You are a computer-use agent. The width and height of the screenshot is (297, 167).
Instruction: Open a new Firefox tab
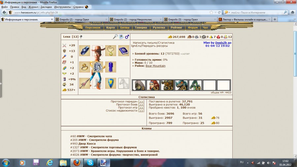pyautogui.click(x=275, y=19)
